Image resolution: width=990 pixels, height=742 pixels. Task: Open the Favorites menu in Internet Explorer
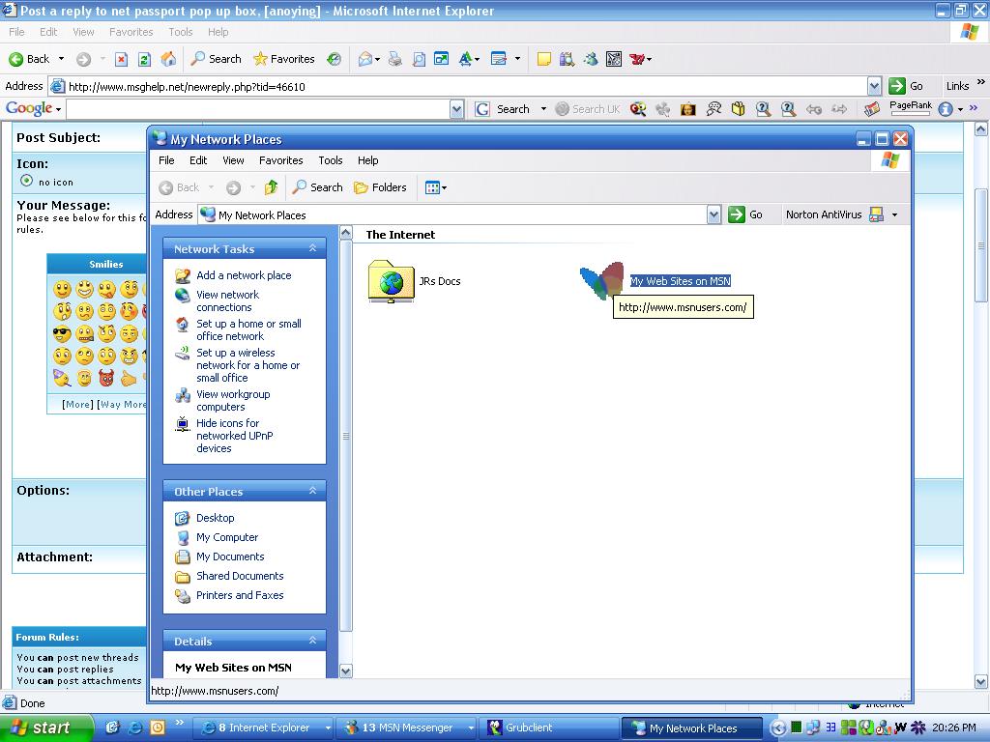131,32
